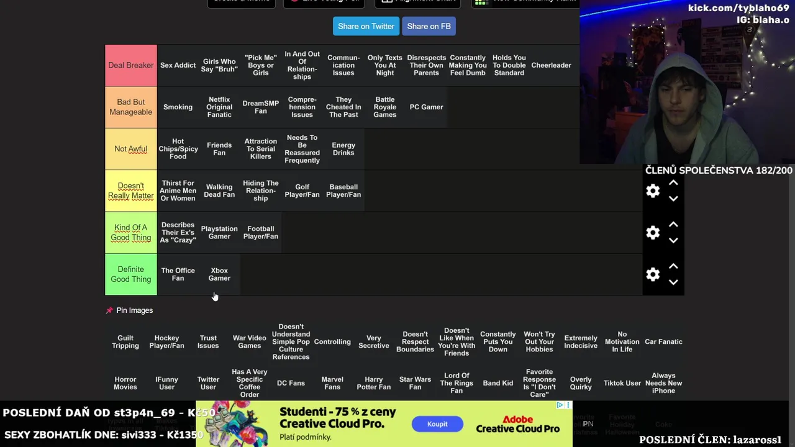Grab the Energy Drinks tile
795x447 pixels.
pos(343,149)
